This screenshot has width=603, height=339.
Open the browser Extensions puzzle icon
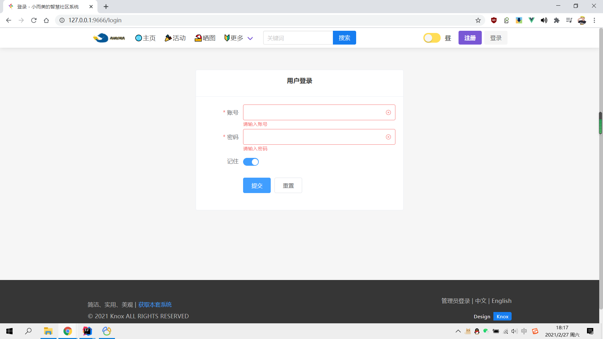pyautogui.click(x=557, y=20)
